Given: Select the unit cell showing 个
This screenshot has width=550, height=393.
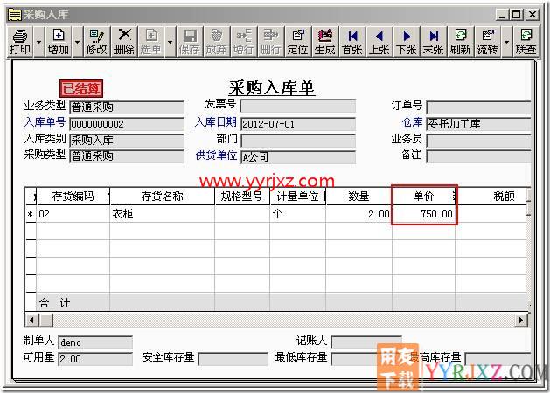Looking at the screenshot, I should 298,214.
